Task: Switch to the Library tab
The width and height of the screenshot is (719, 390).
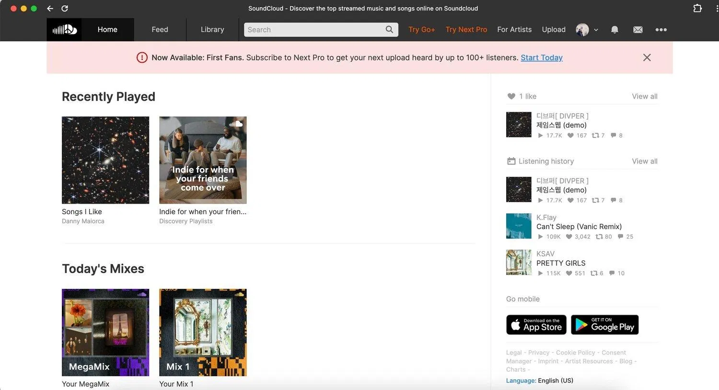Action: pos(212,29)
